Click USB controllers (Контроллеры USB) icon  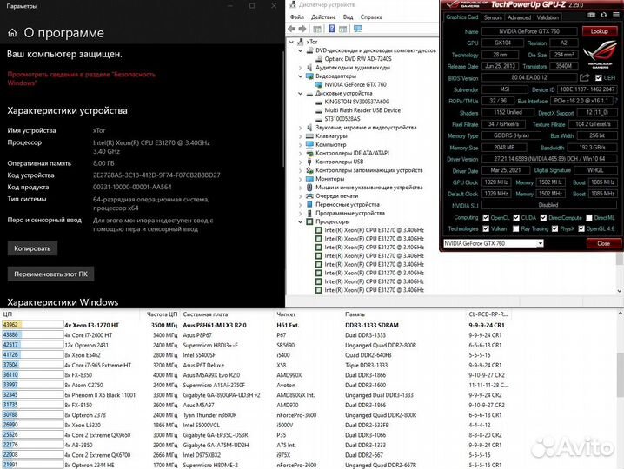[309, 162]
